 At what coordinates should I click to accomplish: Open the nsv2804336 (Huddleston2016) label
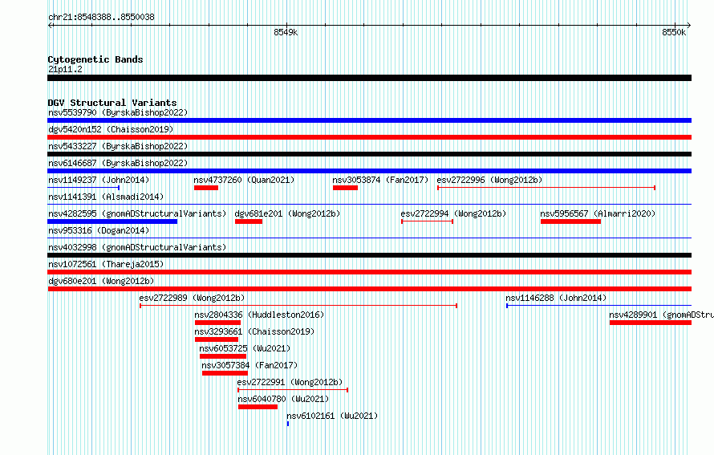click(259, 315)
